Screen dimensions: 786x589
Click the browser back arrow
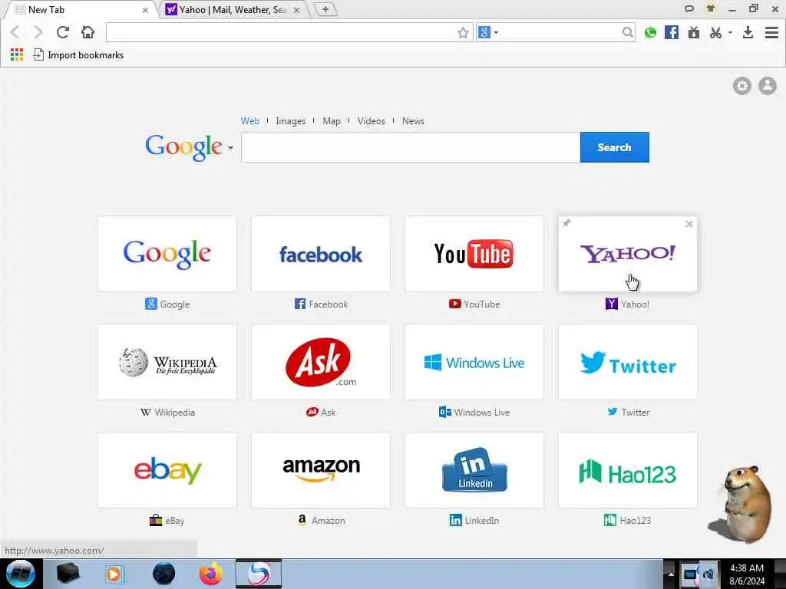point(15,32)
